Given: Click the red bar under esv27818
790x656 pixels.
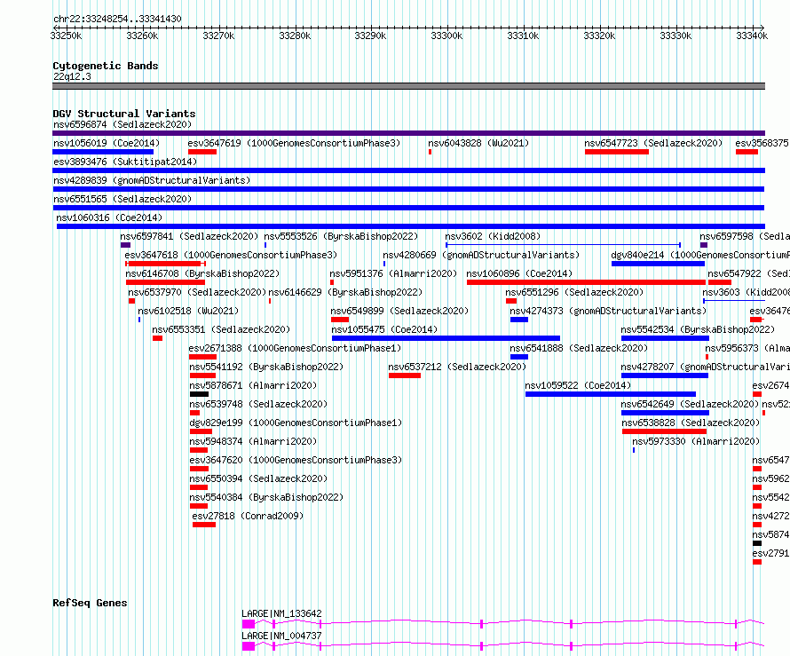Looking at the screenshot, I should [204, 525].
